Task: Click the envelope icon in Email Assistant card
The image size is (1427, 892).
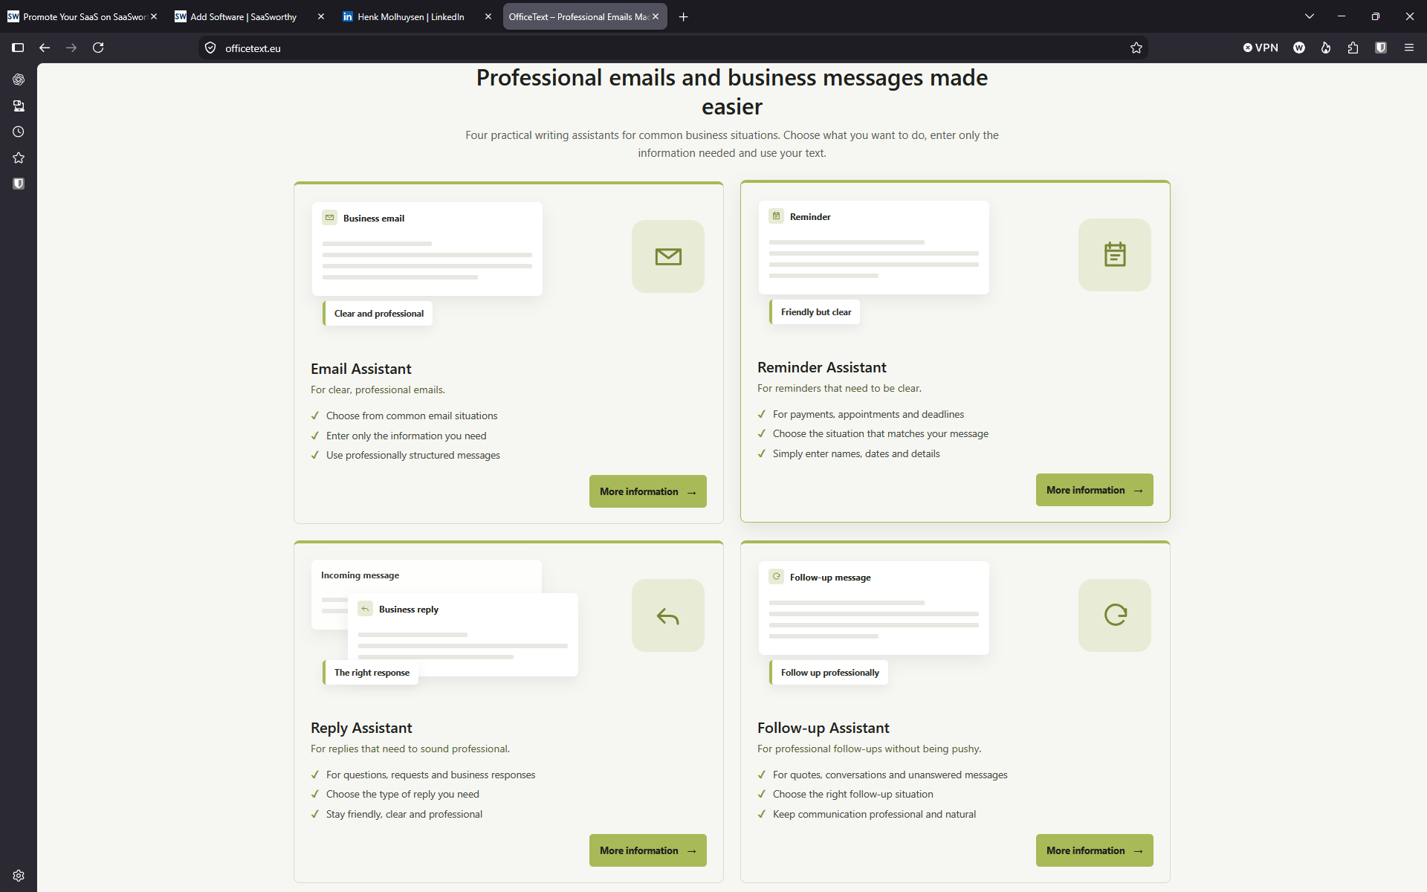Action: point(668,256)
